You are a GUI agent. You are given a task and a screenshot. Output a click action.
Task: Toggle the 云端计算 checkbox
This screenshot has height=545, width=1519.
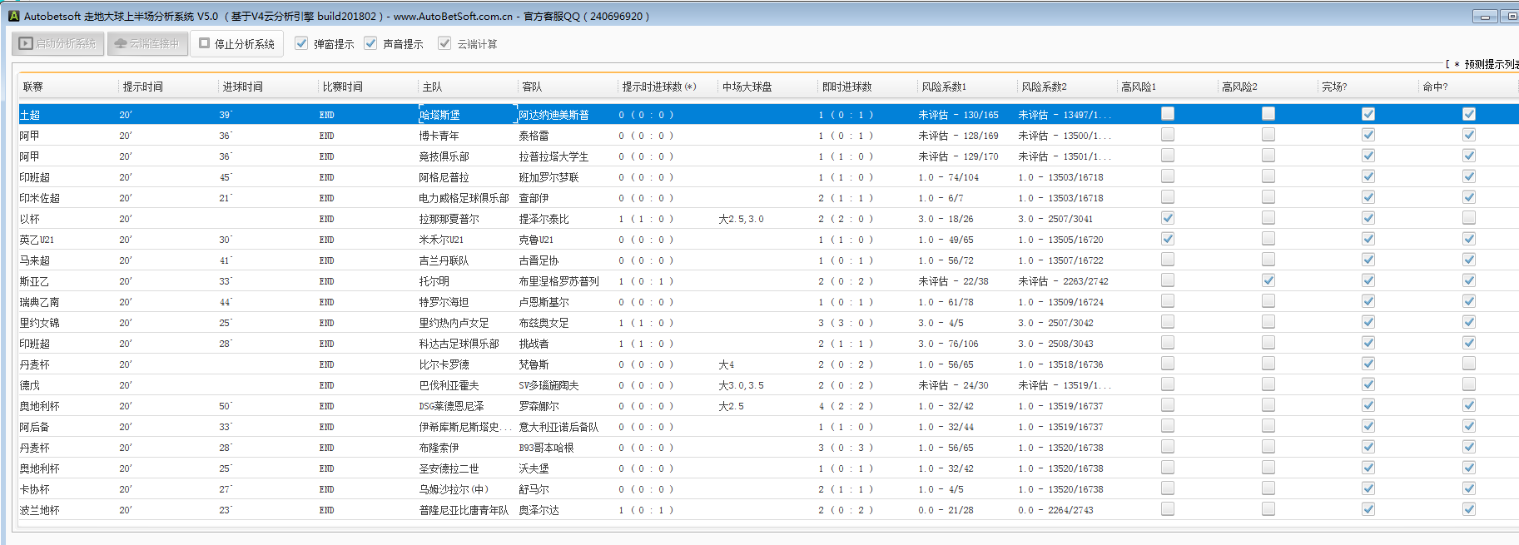point(445,44)
